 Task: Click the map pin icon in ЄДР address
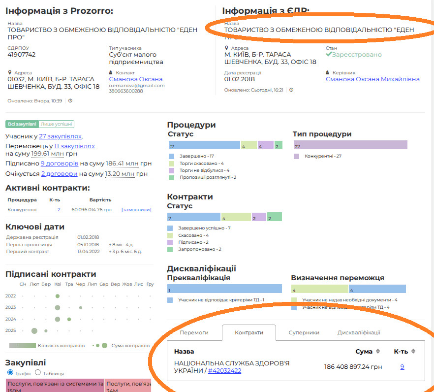(x=226, y=48)
